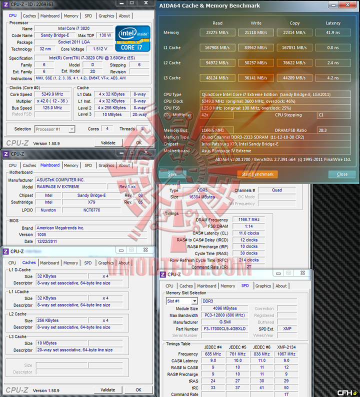360x397 pixels.
Task: Select Caches tab in the Caches window
Action: pyautogui.click(x=29, y=262)
